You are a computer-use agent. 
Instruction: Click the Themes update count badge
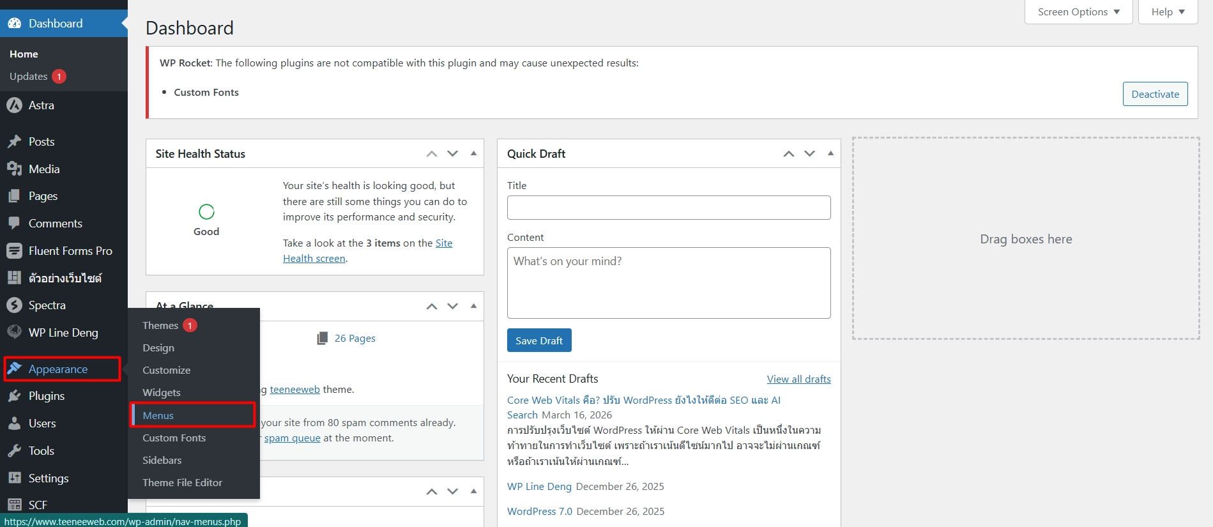[x=190, y=326]
